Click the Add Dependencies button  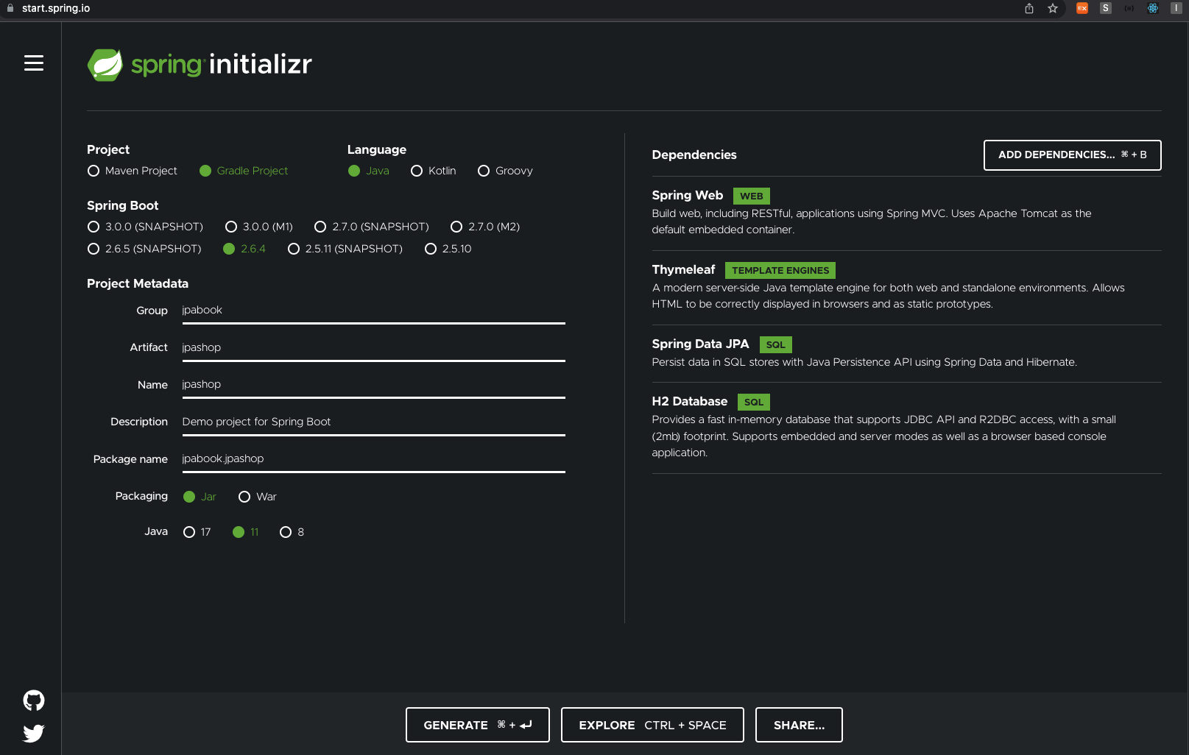pyautogui.click(x=1072, y=155)
